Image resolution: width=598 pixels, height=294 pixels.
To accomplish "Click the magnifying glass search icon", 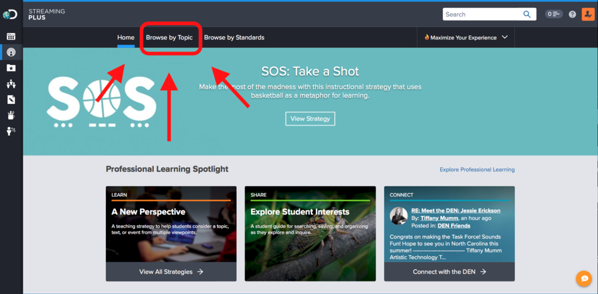I will coord(527,14).
